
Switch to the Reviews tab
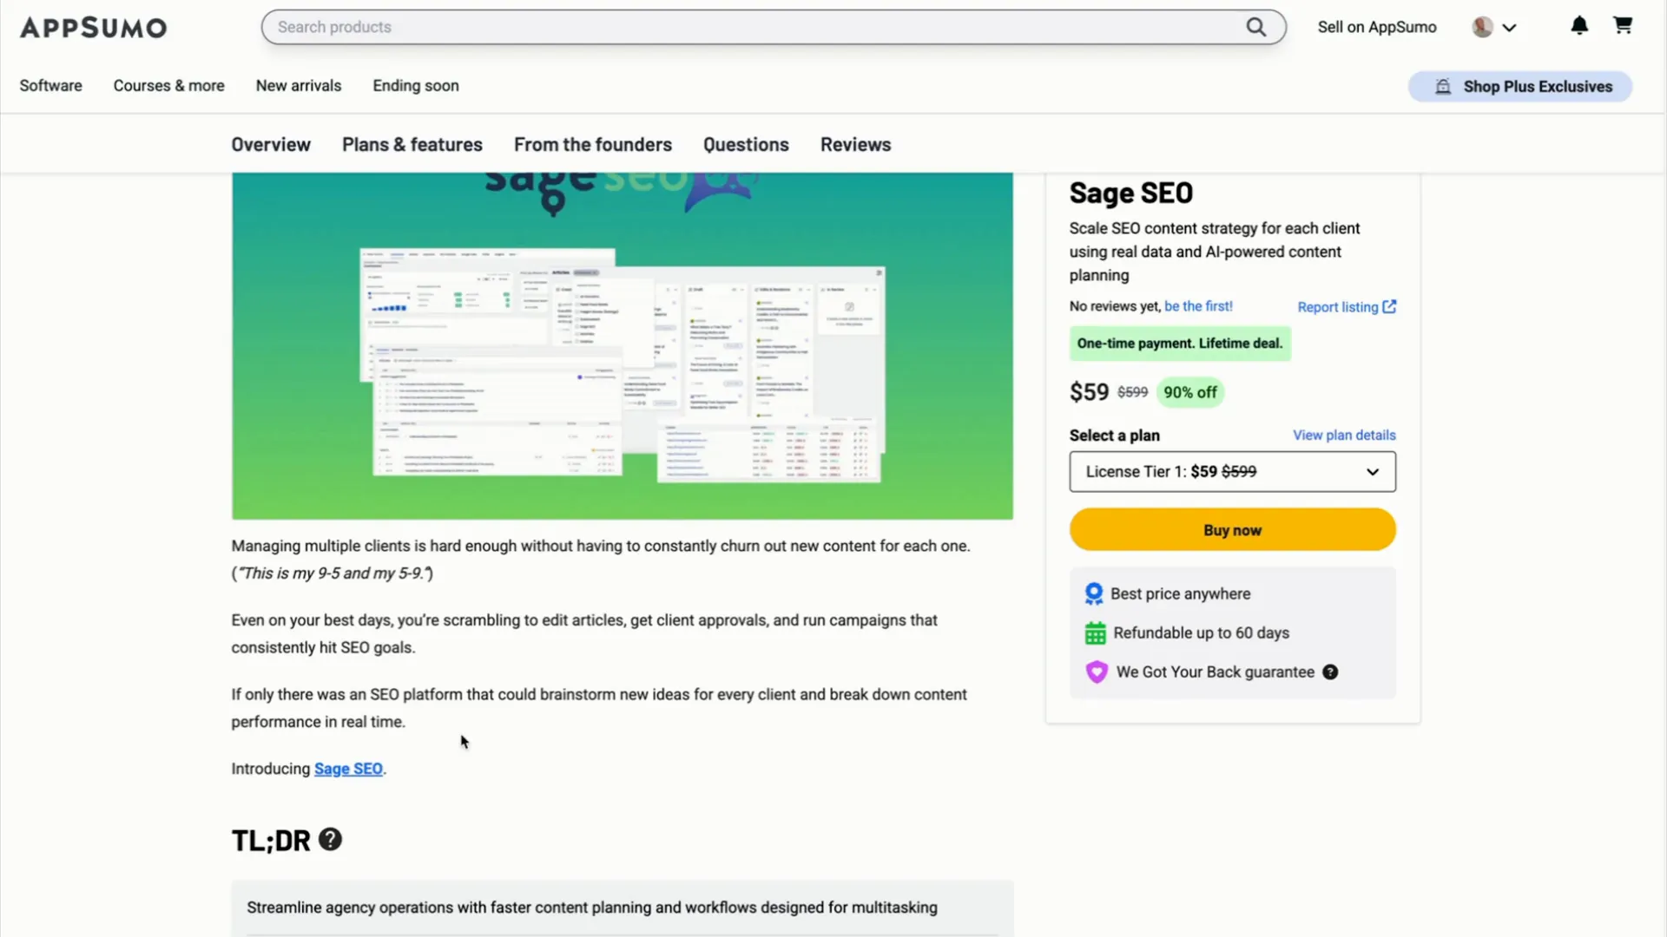point(855,145)
